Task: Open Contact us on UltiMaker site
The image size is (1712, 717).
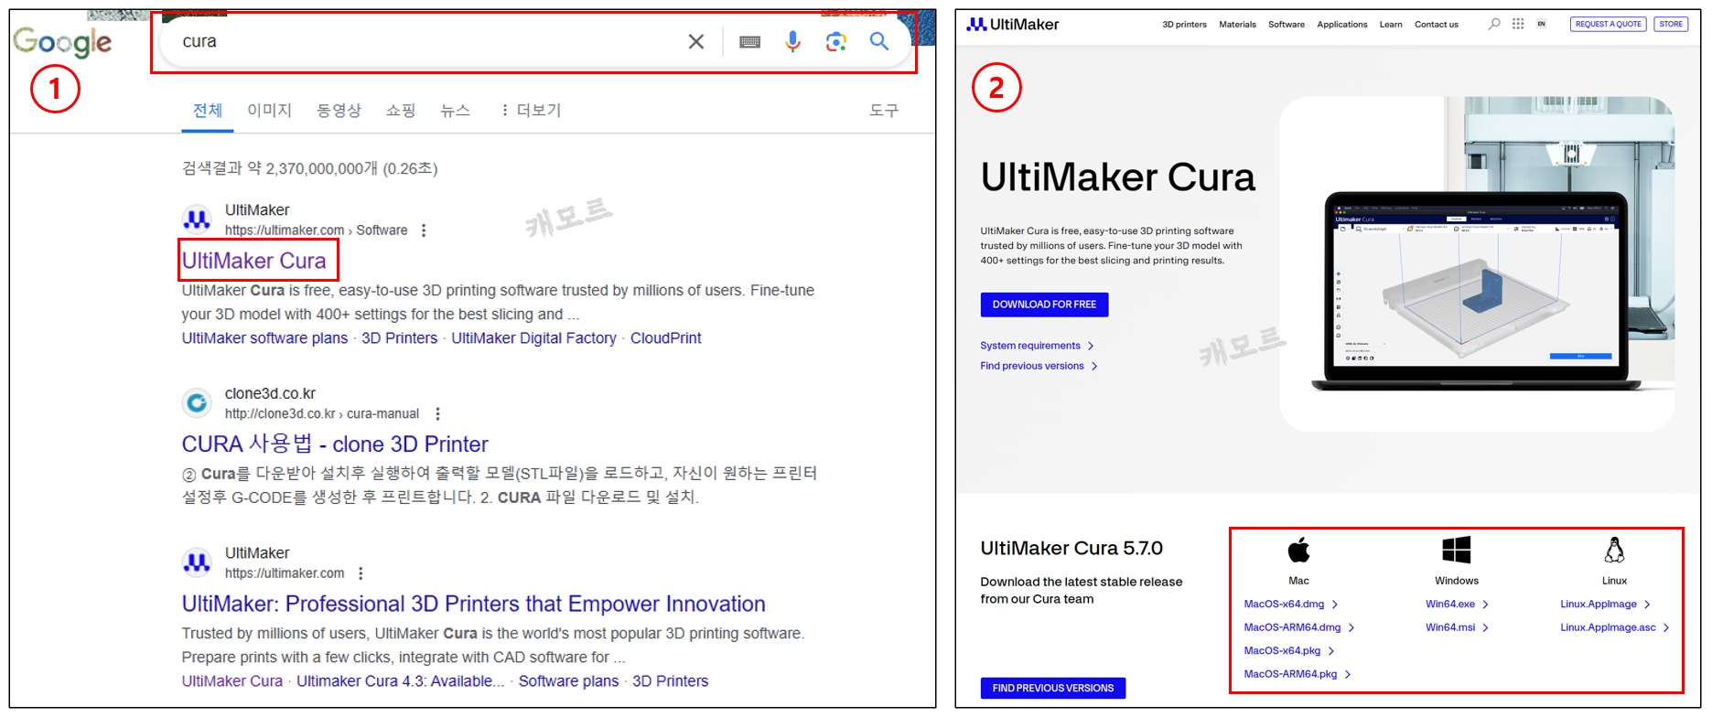Action: [x=1436, y=25]
